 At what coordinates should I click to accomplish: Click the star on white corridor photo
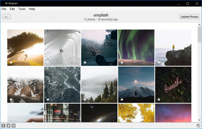pyautogui.click(x=48, y=62)
